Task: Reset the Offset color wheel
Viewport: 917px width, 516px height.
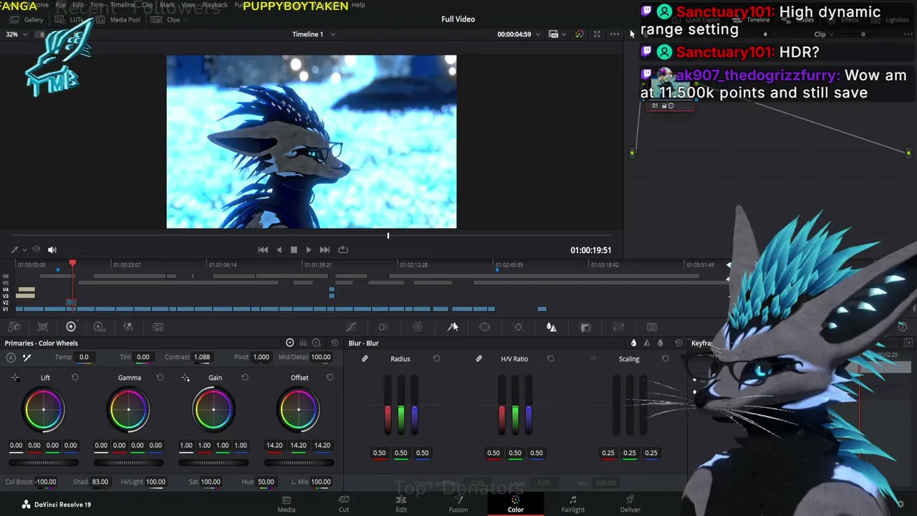Action: (330, 378)
